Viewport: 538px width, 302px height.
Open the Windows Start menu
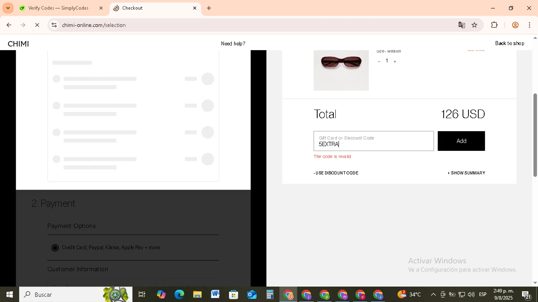tap(10, 294)
